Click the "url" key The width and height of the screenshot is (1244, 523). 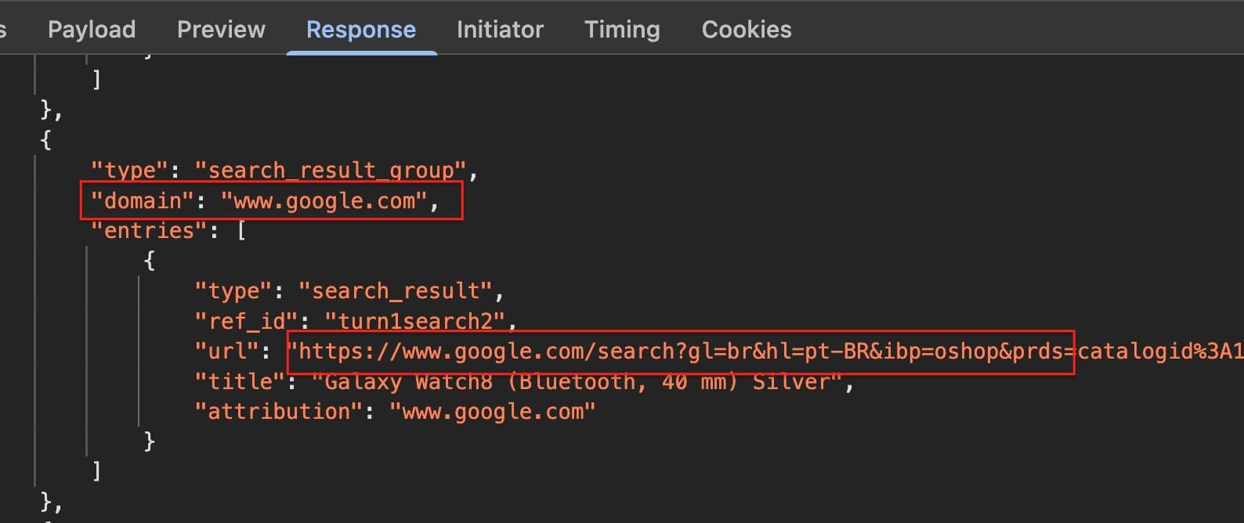[226, 351]
